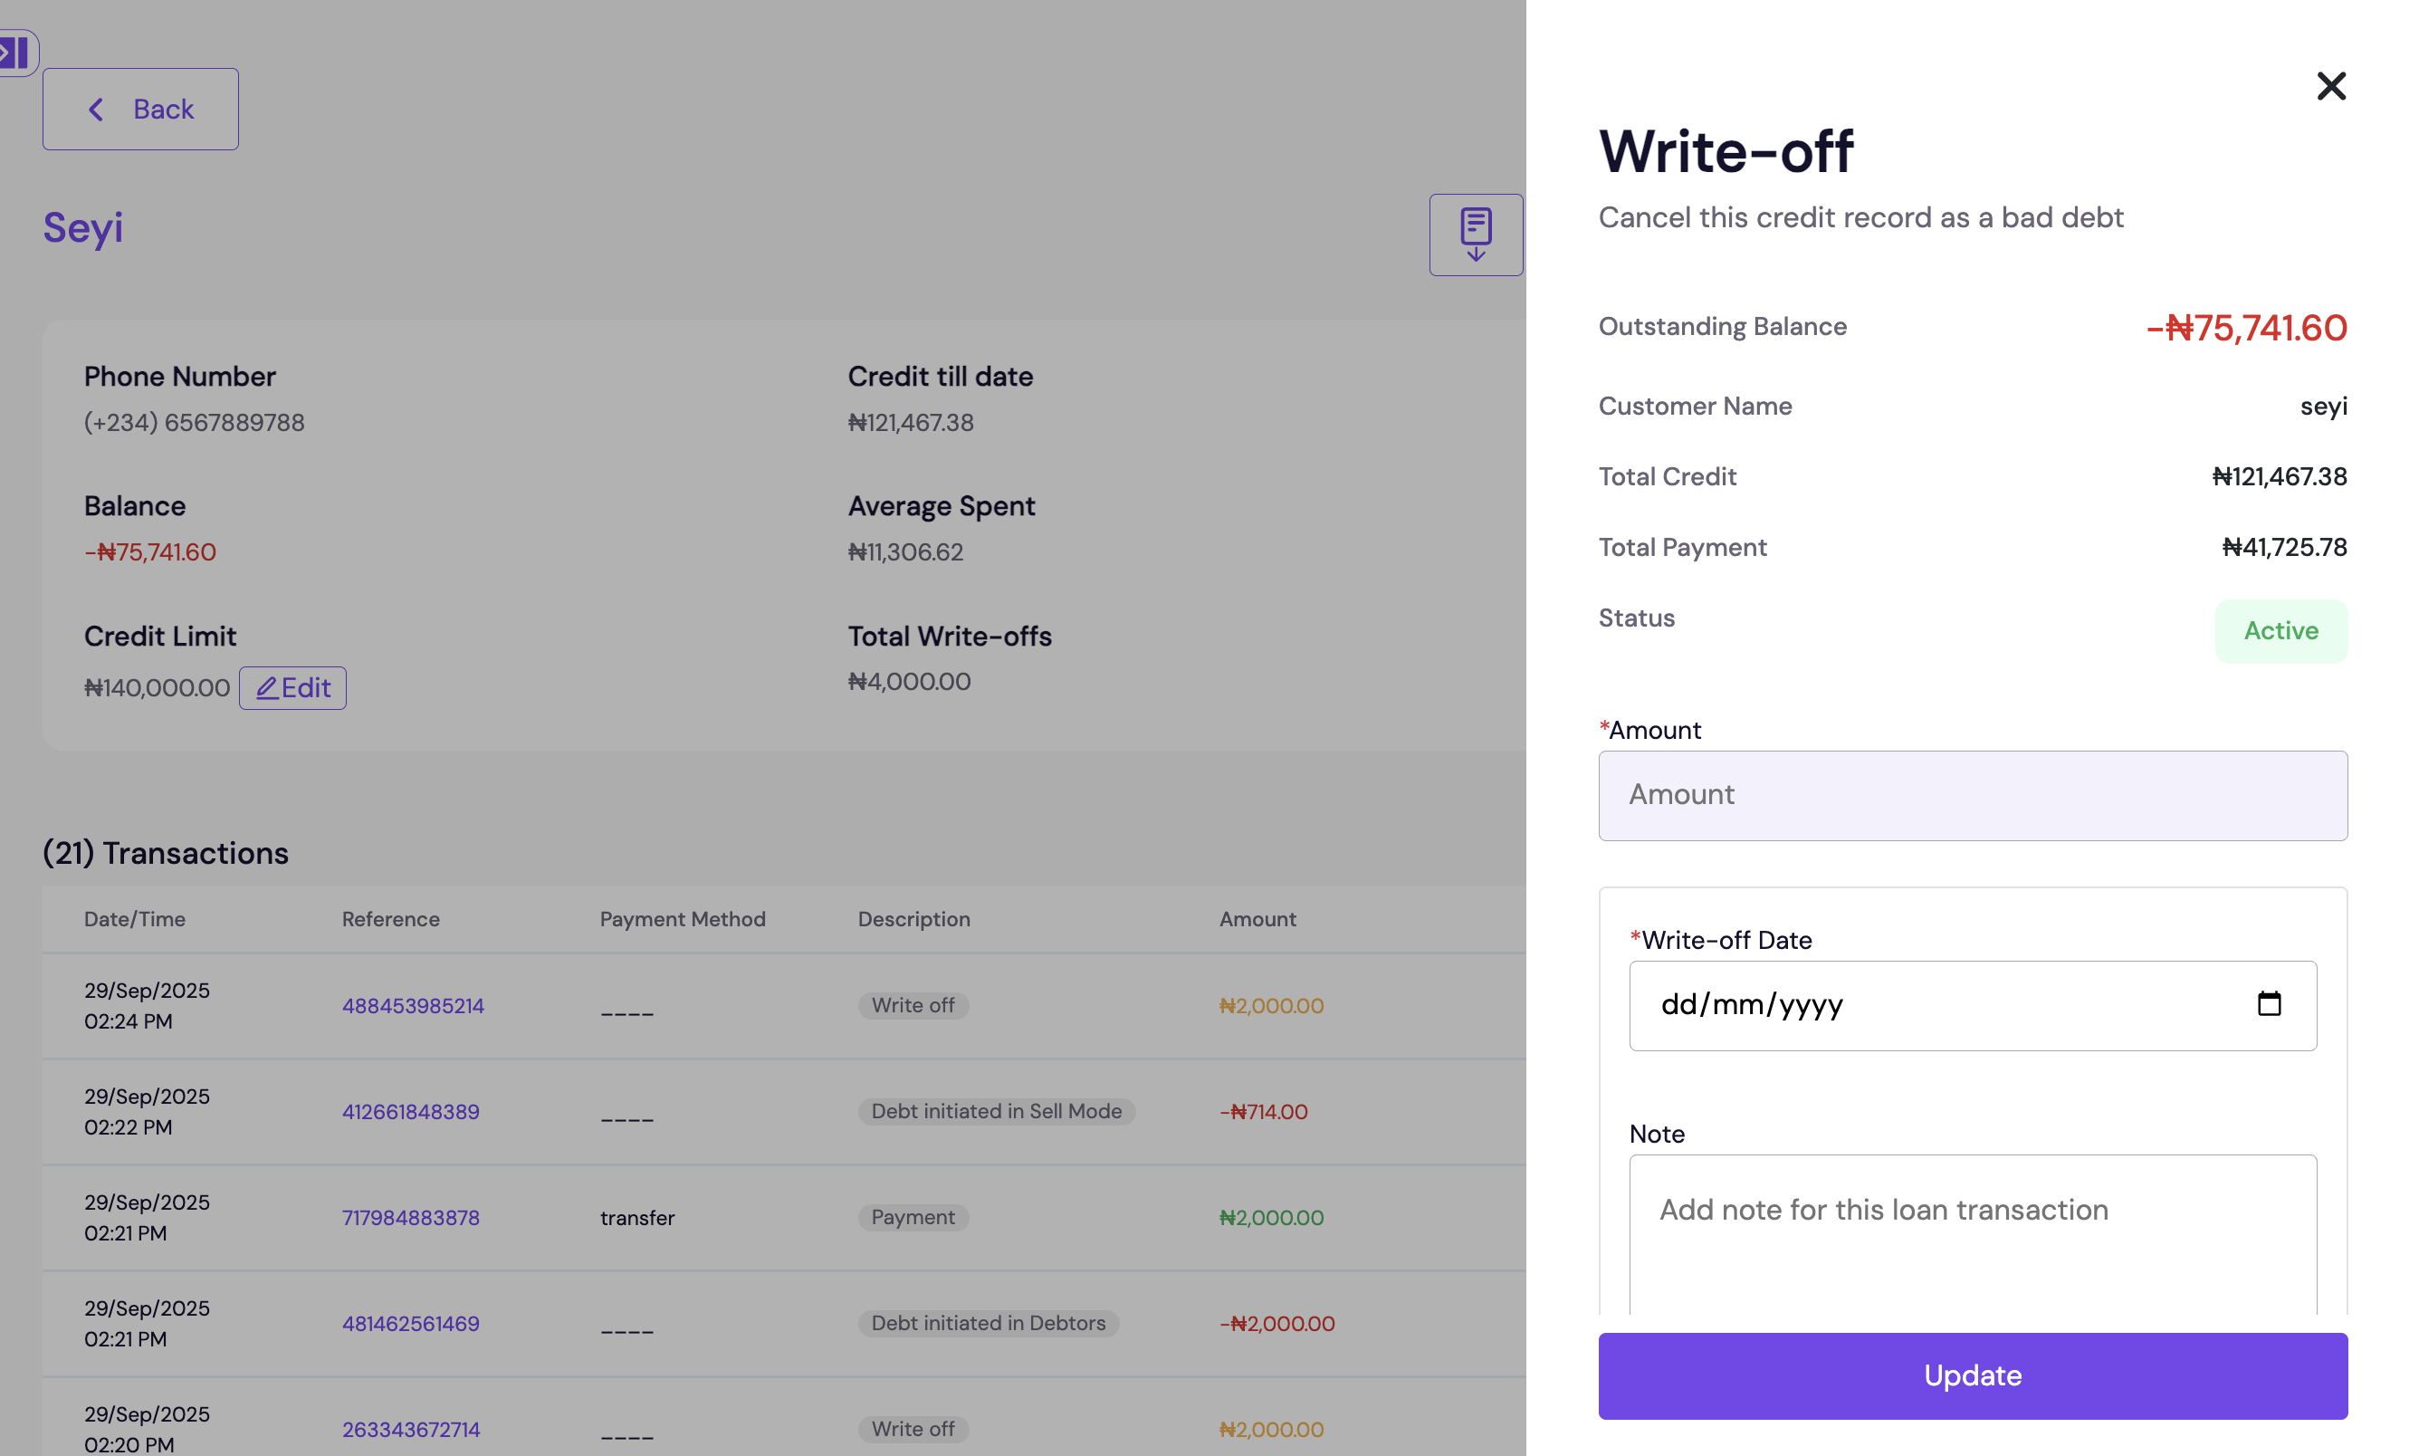Click the Debt initiated in Sell Mode tag

coord(996,1112)
